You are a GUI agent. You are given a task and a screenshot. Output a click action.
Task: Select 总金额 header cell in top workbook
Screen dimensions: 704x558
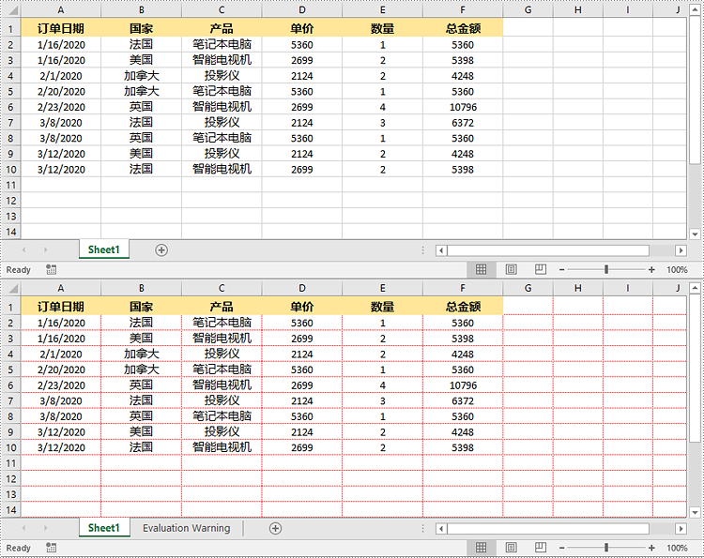463,29
